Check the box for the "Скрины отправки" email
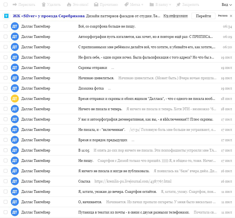 [6, 68]
